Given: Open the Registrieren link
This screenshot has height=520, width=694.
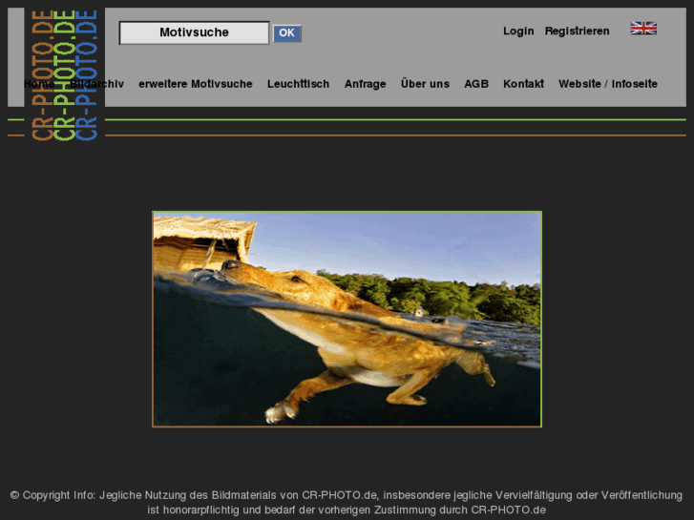Looking at the screenshot, I should 577,31.
